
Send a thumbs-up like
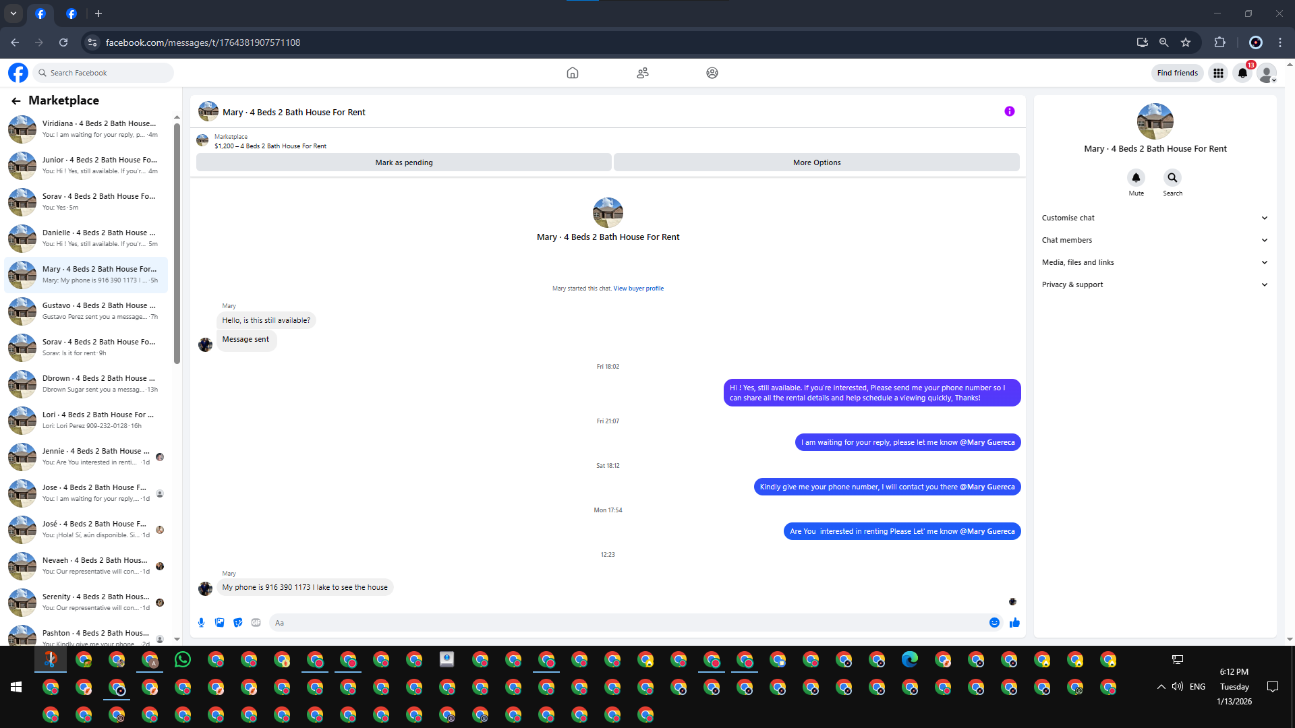click(x=1014, y=623)
